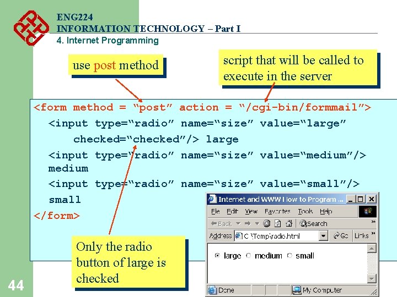Click the window resize grip corner
397x297 pixels.
(374, 292)
